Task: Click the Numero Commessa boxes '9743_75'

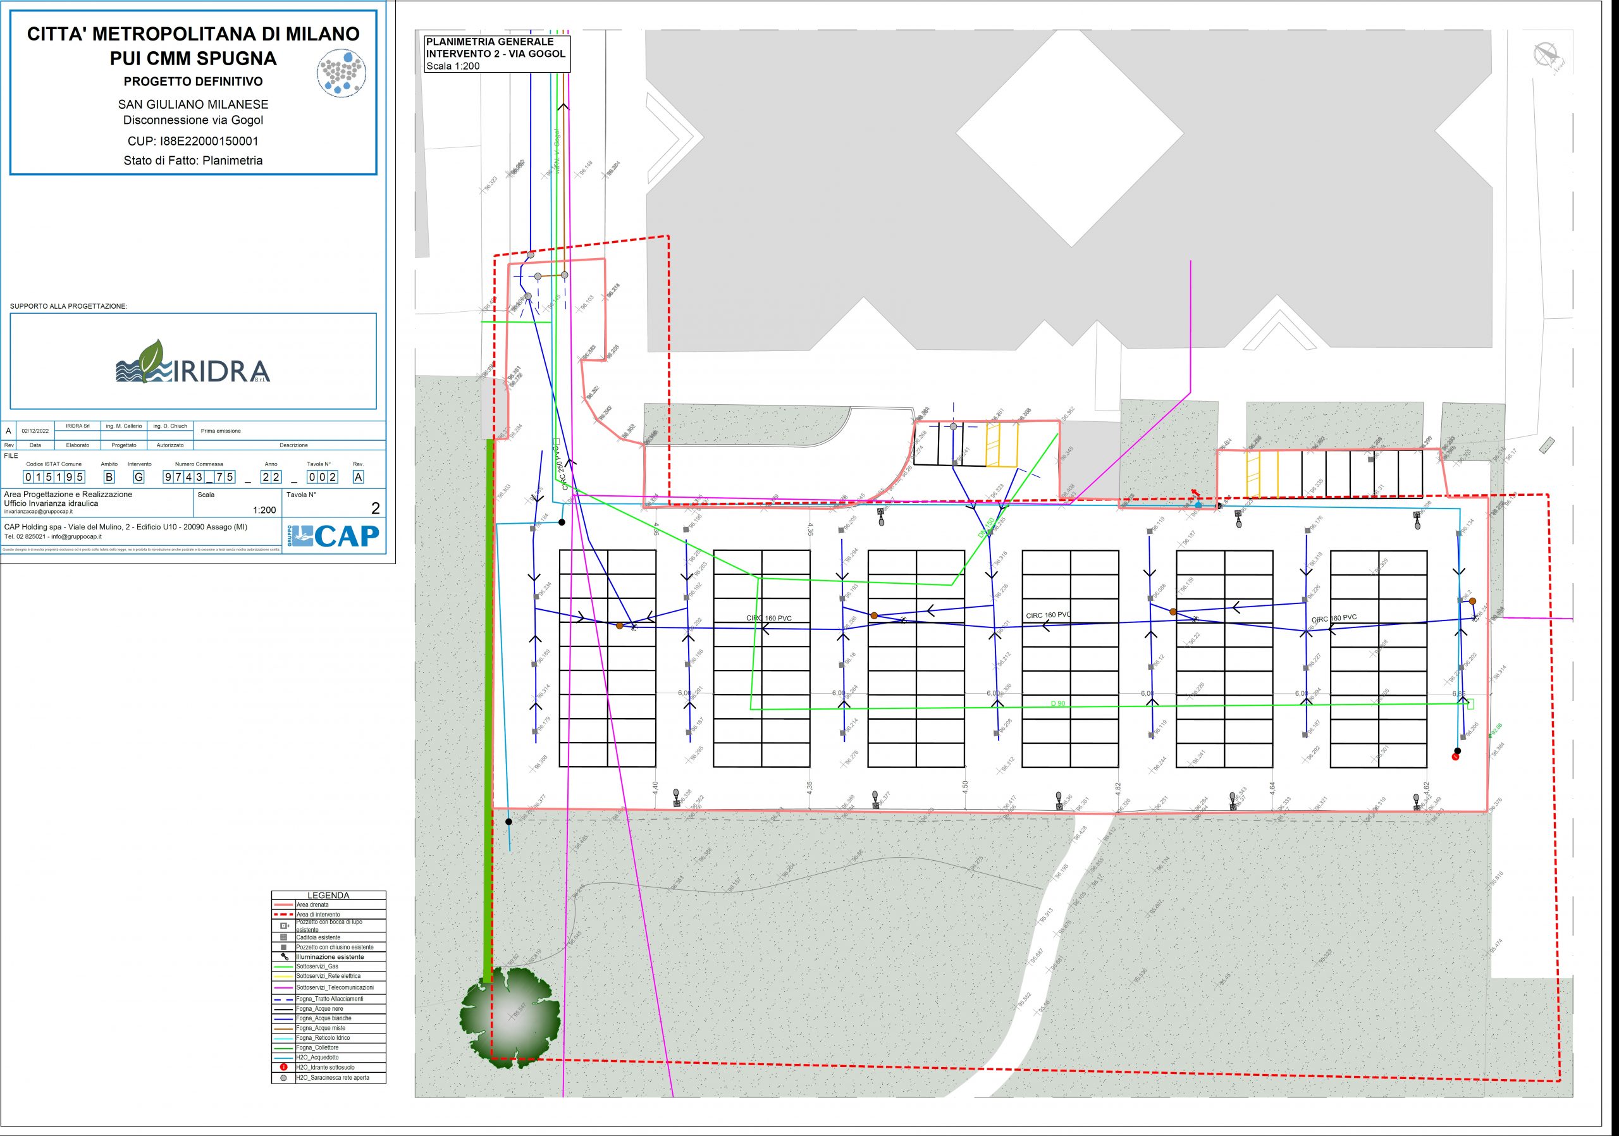Action: point(200,478)
